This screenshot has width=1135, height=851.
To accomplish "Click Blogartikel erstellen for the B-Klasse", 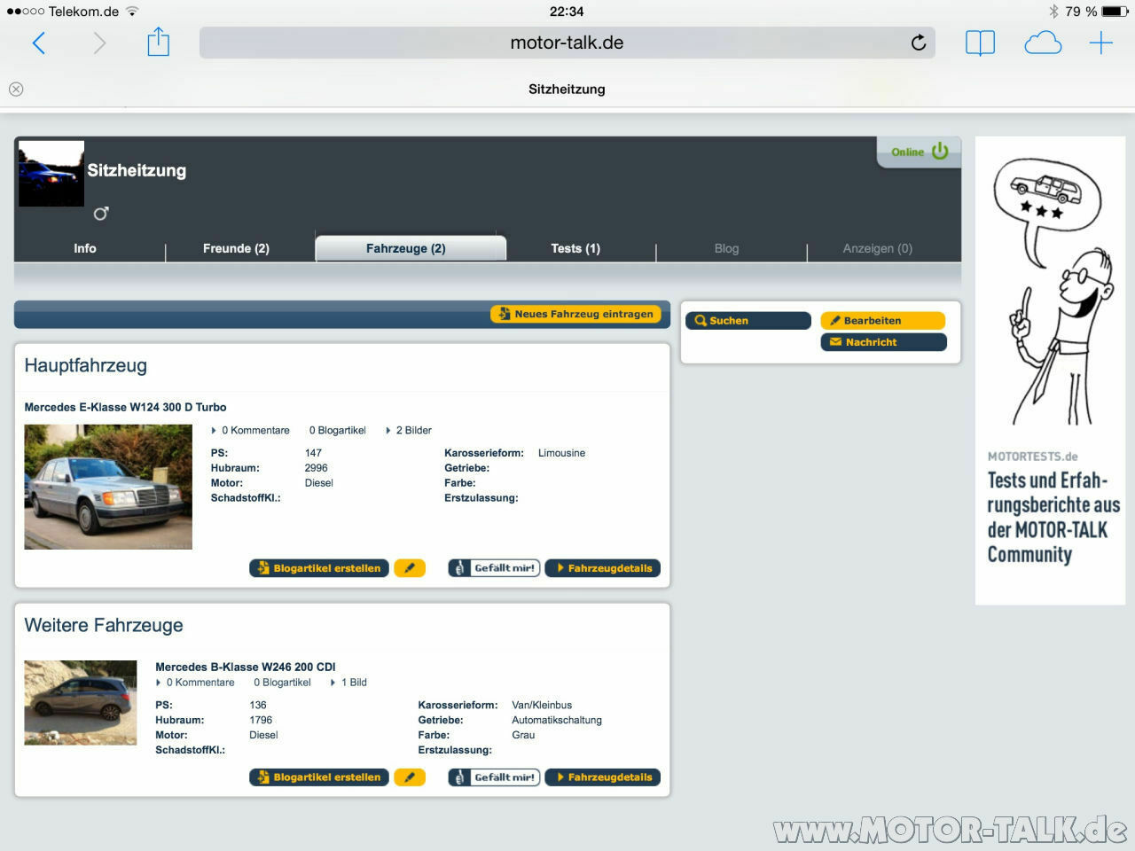I will click(x=319, y=777).
